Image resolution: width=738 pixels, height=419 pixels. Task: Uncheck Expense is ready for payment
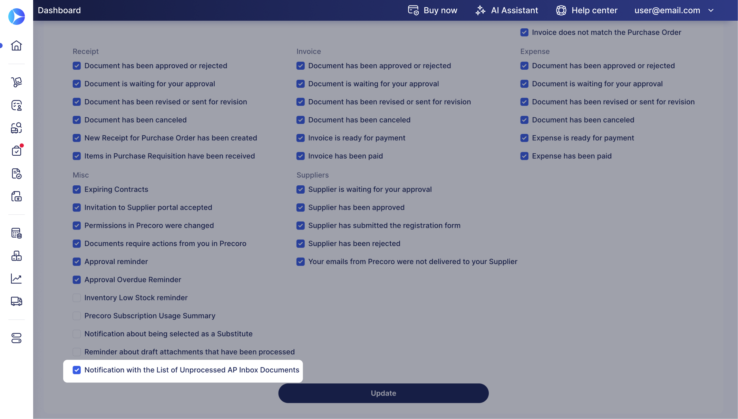[524, 138]
